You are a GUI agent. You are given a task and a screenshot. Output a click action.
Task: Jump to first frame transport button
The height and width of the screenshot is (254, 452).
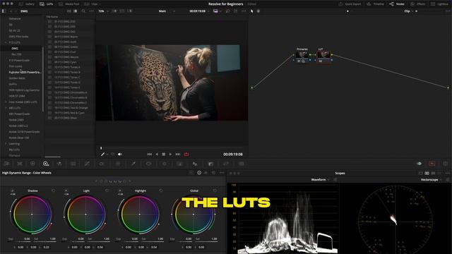pos(149,155)
